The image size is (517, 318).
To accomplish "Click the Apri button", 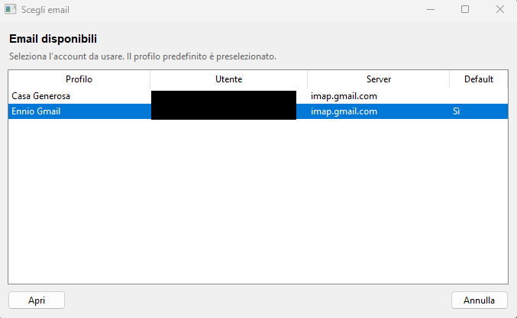I will (37, 300).
